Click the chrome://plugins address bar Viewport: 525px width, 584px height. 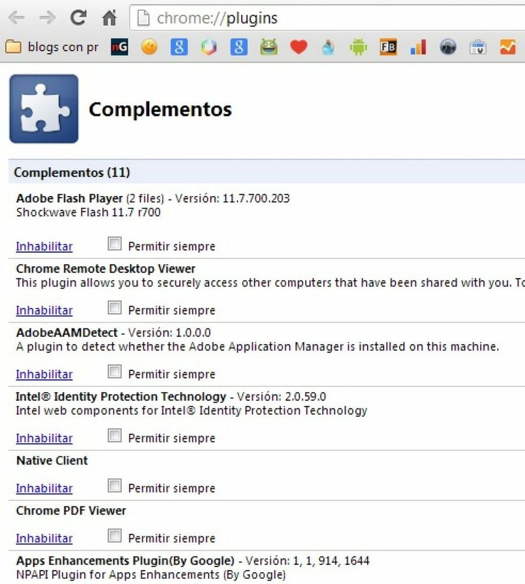[x=327, y=19]
